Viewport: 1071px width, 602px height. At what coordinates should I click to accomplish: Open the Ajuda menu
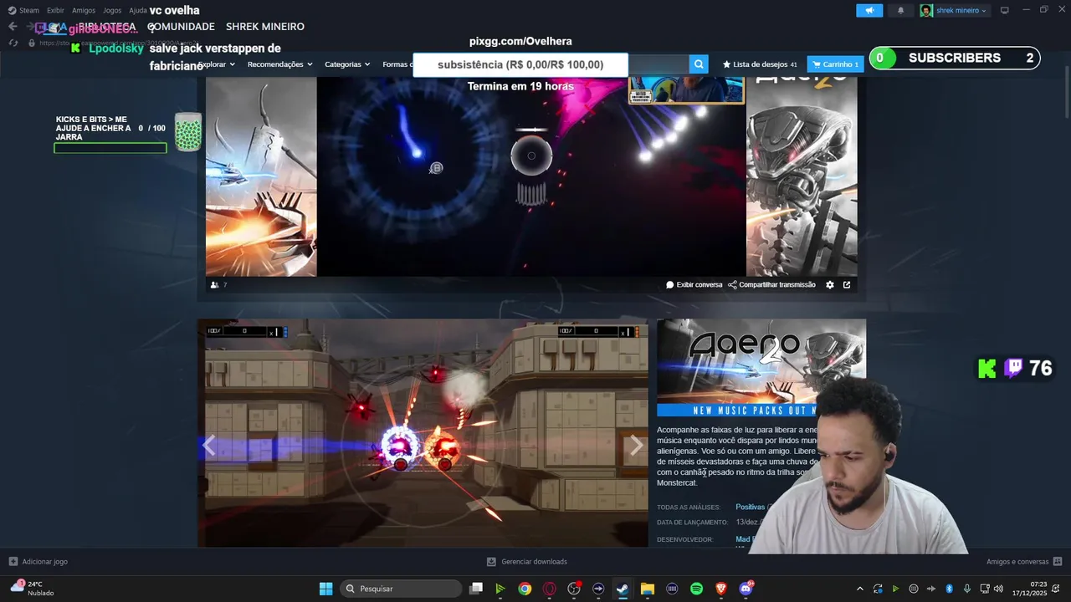[x=138, y=10]
